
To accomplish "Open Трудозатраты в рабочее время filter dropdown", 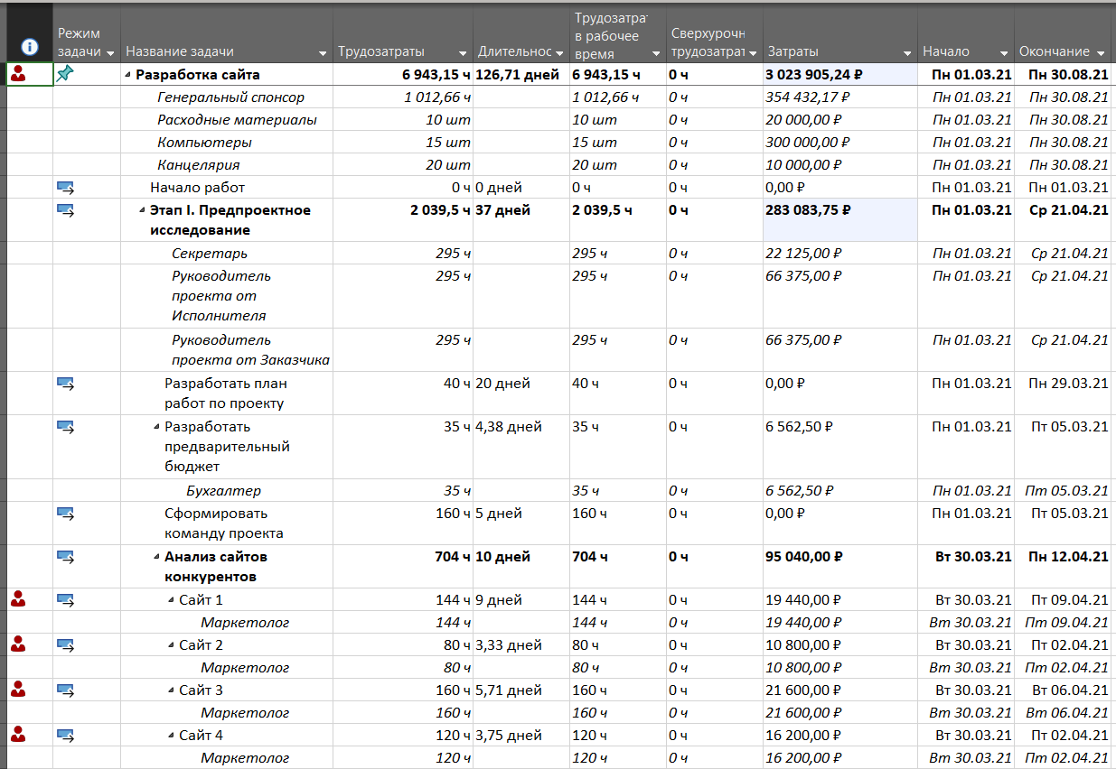I will 656,52.
